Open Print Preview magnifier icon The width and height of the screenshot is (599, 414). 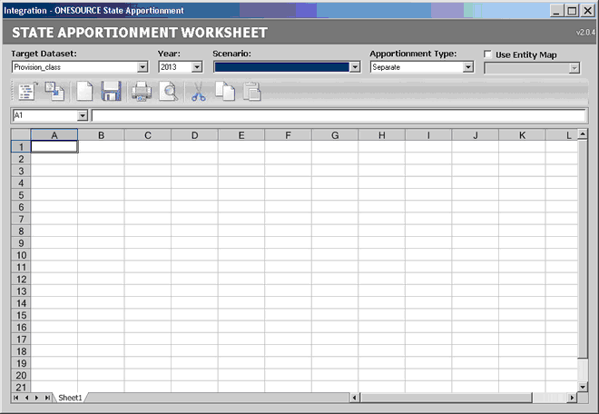pos(168,92)
